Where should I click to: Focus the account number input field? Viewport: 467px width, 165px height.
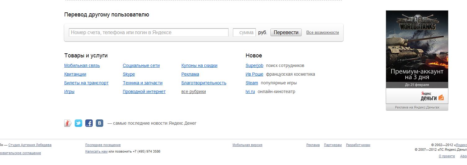point(149,33)
